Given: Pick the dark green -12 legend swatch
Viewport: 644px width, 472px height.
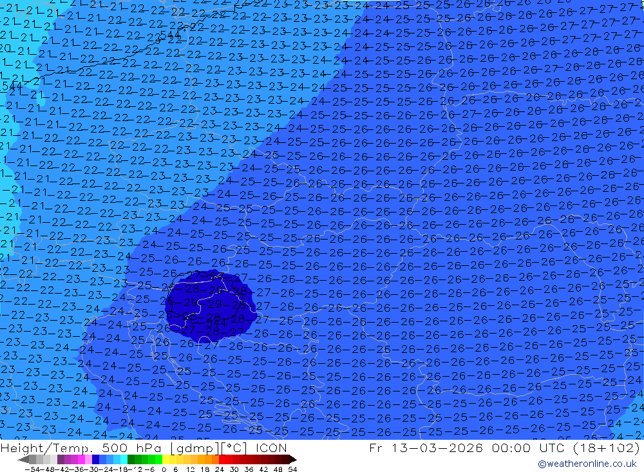Looking at the screenshot, I should click(x=131, y=460).
